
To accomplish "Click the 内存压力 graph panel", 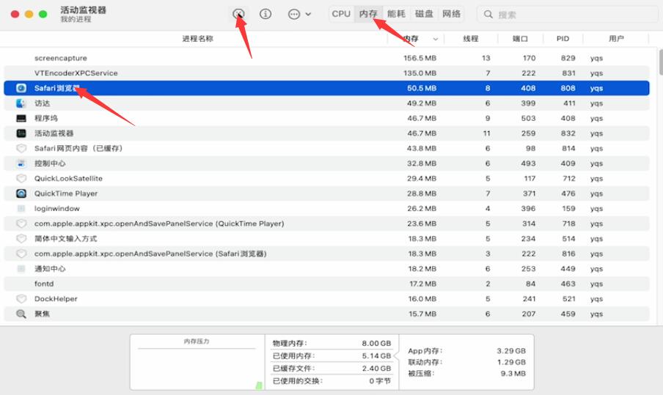I will 197,362.
